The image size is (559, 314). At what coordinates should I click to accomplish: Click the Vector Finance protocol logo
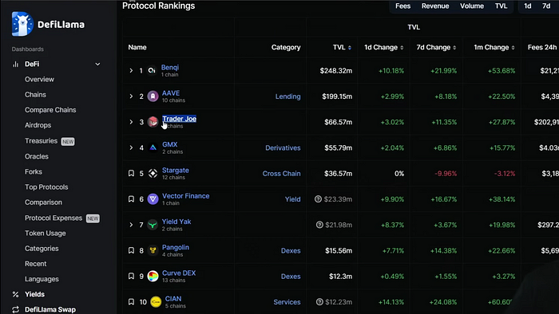[153, 198]
